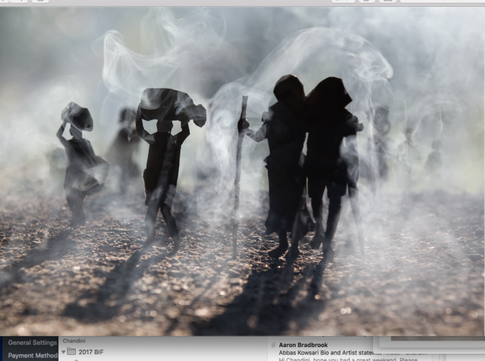
Task: Click last toolbar button before the search field
Action: tap(387, 1)
